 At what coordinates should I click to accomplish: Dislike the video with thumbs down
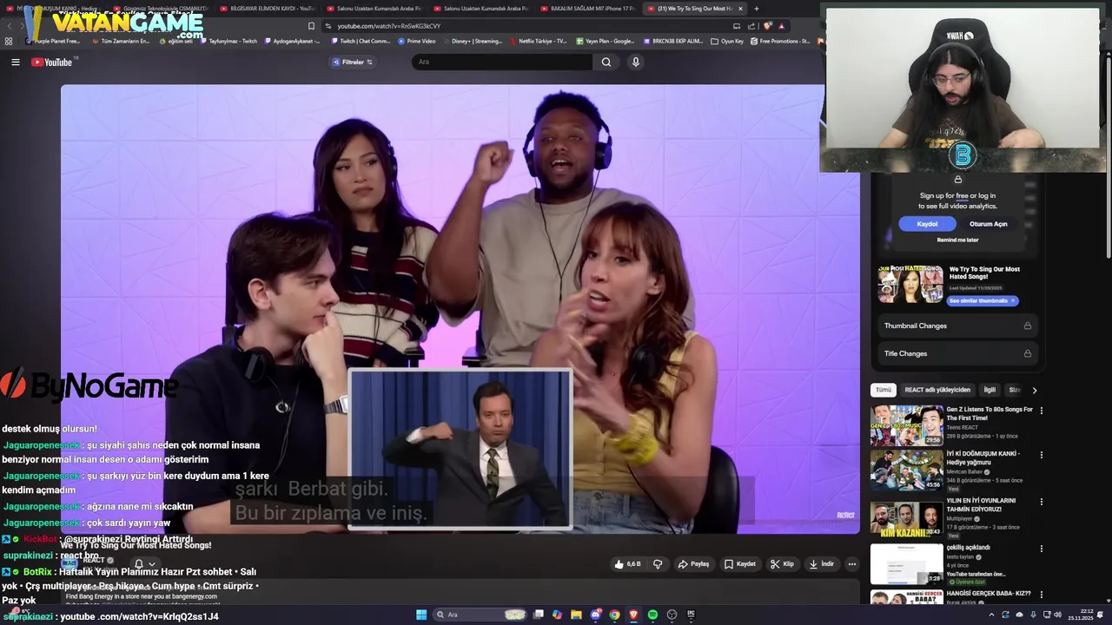[658, 564]
